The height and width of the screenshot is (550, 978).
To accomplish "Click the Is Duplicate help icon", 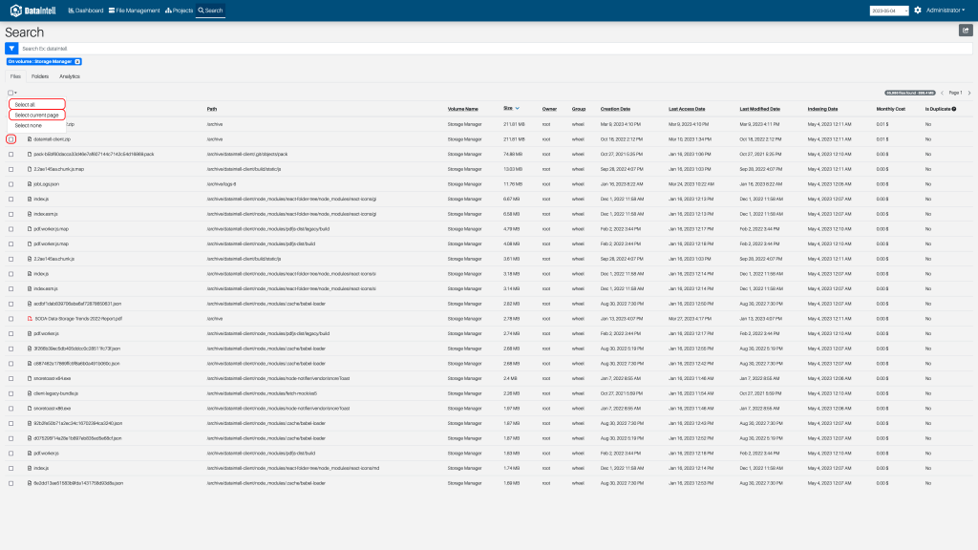I will point(954,109).
